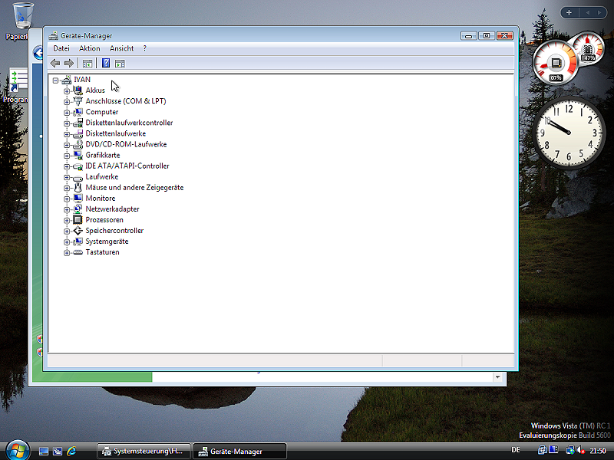The height and width of the screenshot is (460, 614).
Task: Click the Akkus battery device icon
Action: pos(78,90)
